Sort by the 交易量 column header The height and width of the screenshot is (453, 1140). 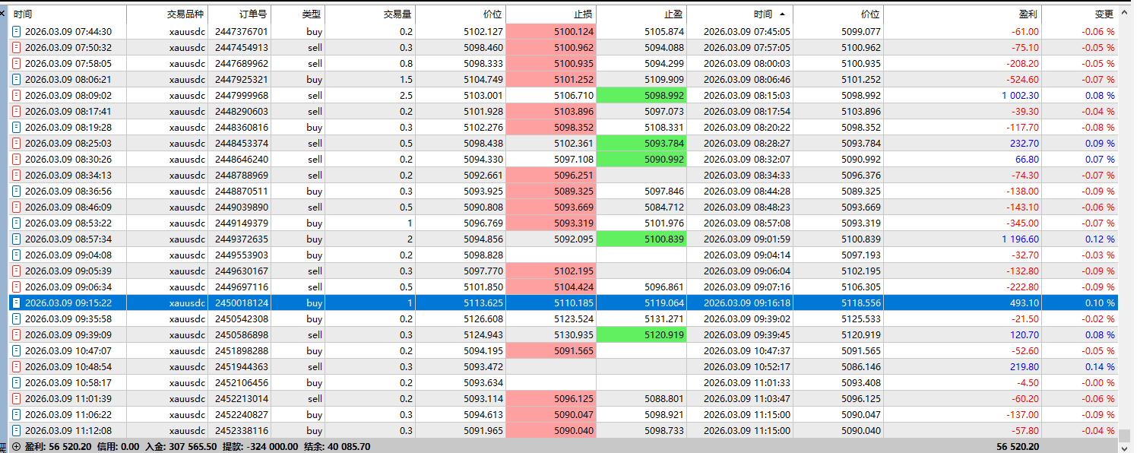[371, 14]
